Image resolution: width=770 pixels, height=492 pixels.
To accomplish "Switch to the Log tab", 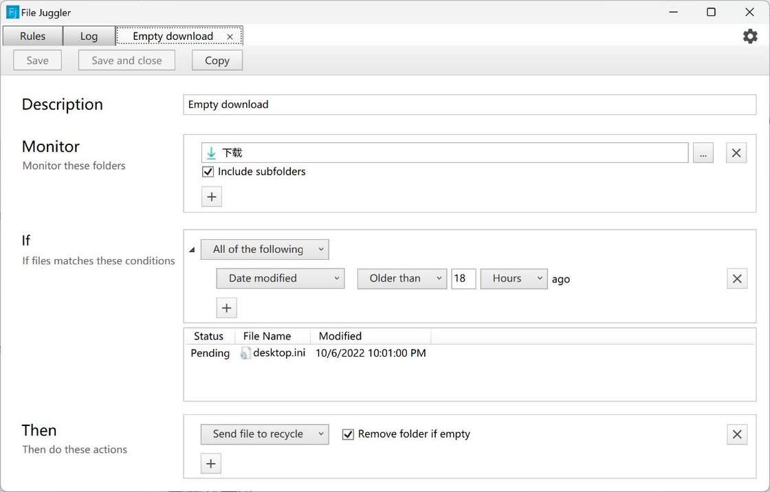I will 89,36.
